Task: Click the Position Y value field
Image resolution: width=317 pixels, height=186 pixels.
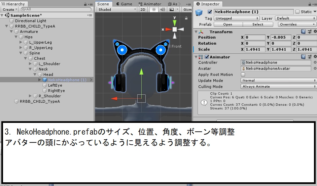Action: click(281, 37)
